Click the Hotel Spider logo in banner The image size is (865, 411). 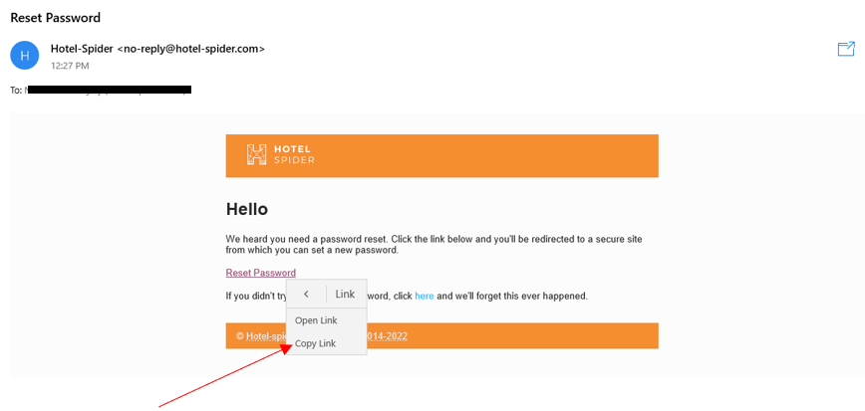281,154
